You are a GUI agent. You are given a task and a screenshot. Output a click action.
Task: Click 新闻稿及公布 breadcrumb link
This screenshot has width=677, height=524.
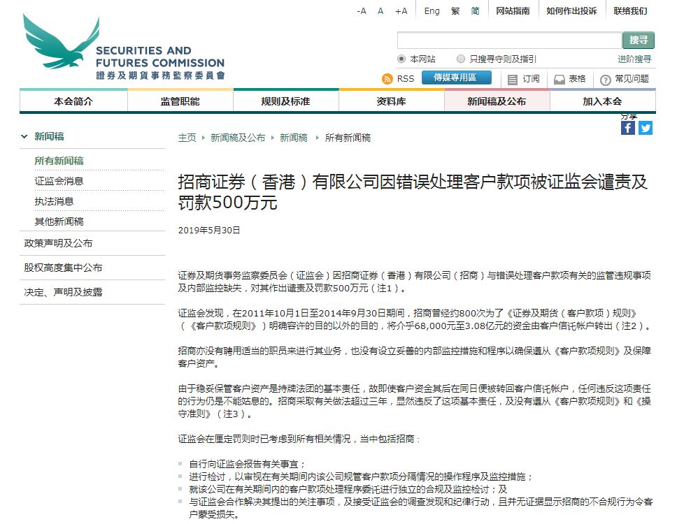(x=238, y=138)
